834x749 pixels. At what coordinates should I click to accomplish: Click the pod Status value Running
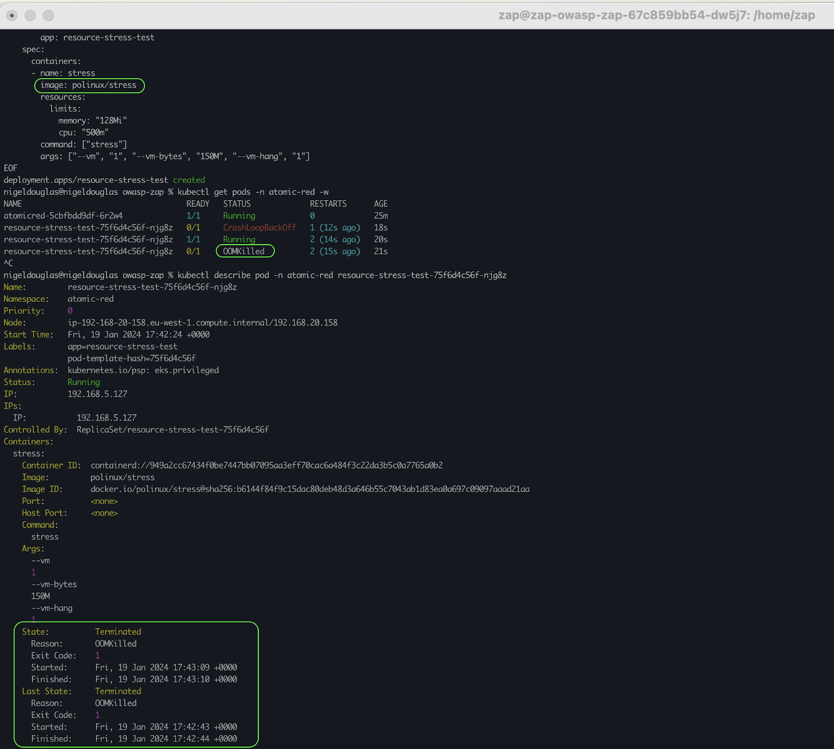click(x=83, y=382)
